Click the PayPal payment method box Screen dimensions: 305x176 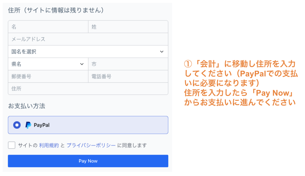[88, 125]
